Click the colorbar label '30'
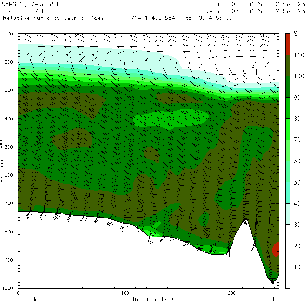Image resolution: width=307 pixels, height=307 pixels. [x=297, y=224]
